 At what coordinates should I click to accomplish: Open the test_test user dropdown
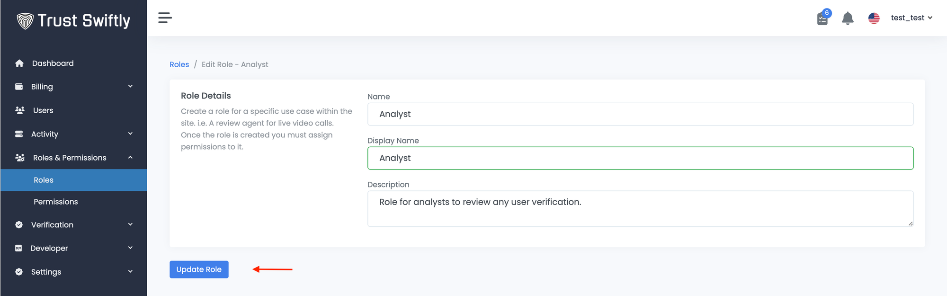911,18
